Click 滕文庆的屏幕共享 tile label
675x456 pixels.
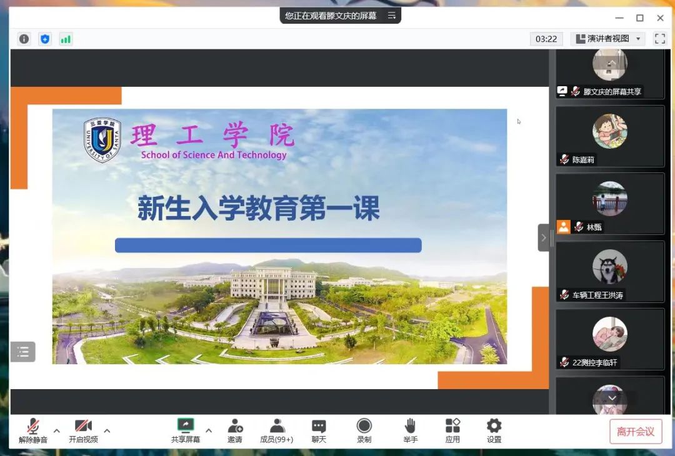pyautogui.click(x=612, y=92)
